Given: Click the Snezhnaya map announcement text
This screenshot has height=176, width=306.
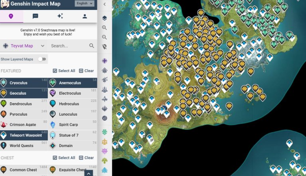Looking at the screenshot, I should 48,32.
